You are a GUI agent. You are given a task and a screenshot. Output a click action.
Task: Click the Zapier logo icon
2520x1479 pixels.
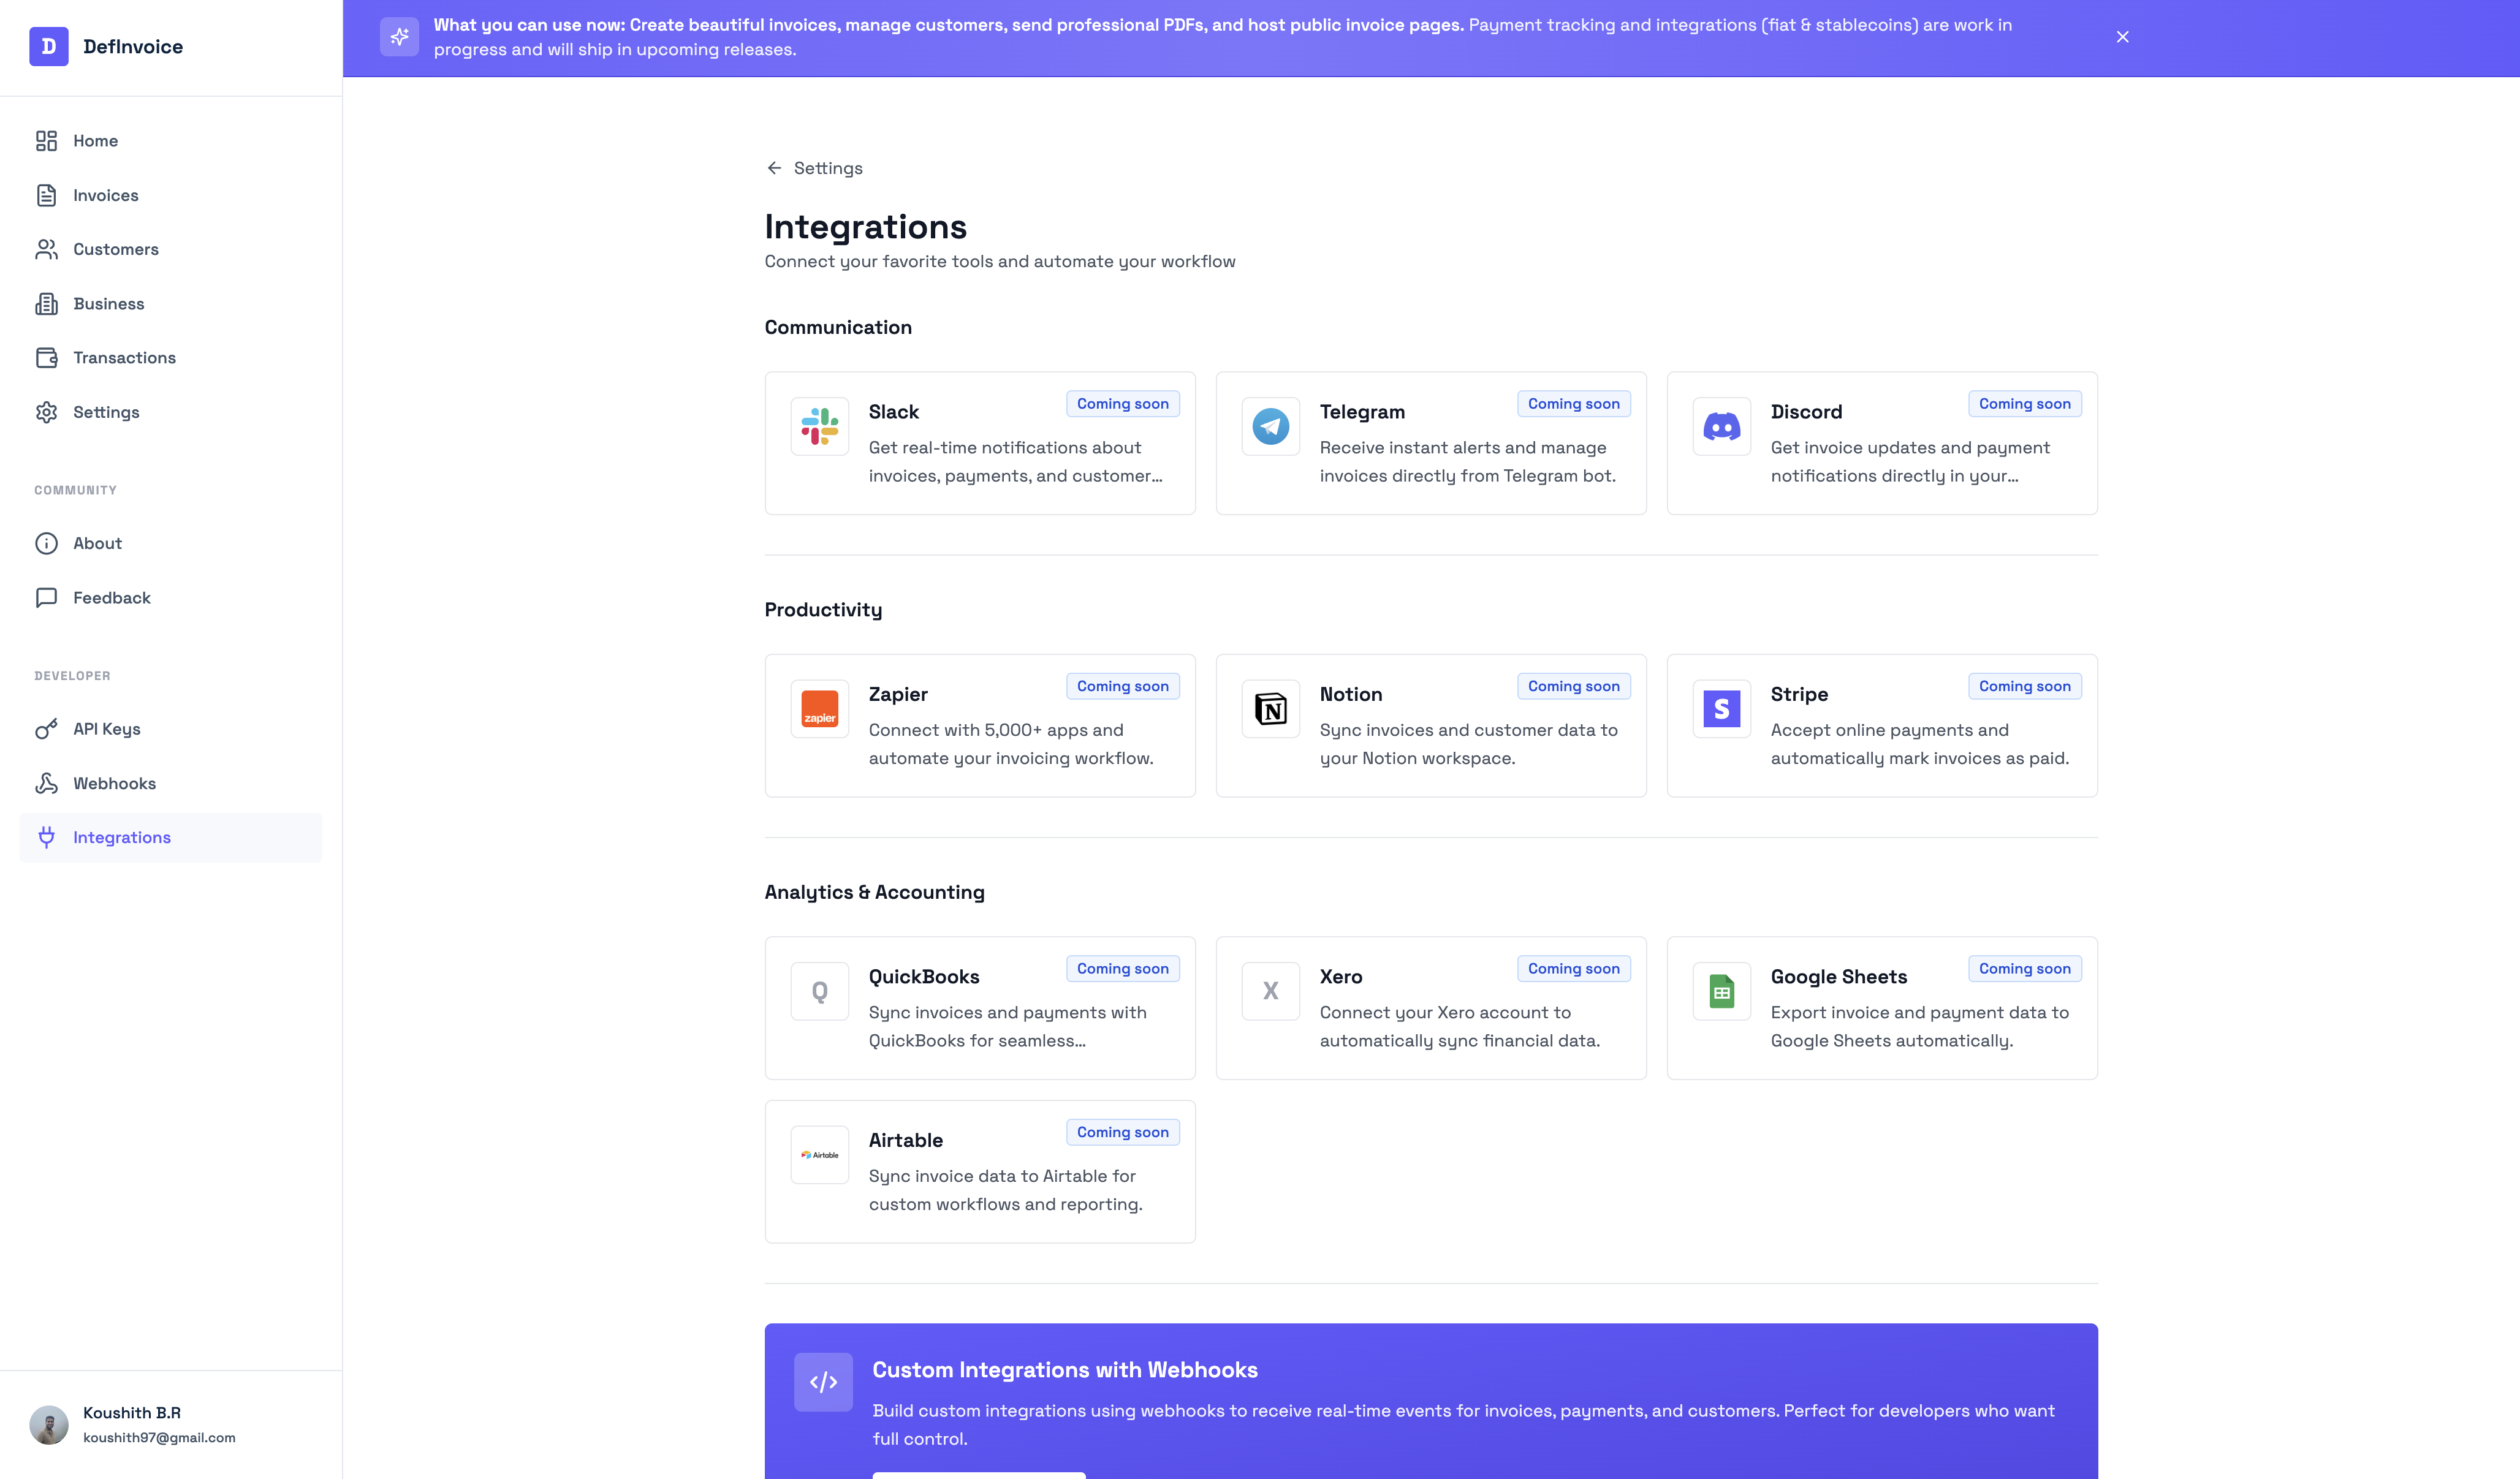tap(819, 709)
